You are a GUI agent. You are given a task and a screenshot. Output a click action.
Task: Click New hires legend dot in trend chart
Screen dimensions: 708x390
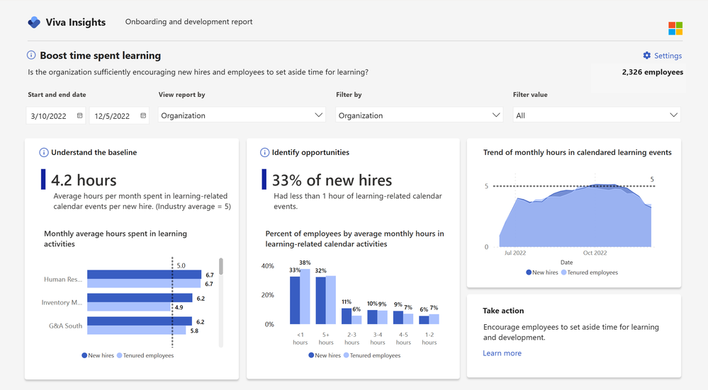[x=529, y=273]
